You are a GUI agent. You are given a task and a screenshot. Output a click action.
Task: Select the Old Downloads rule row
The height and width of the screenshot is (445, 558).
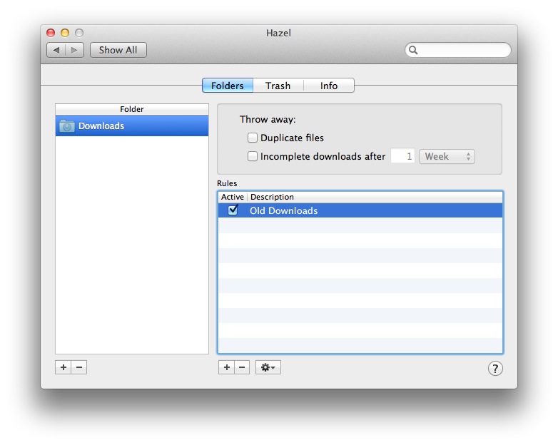click(x=357, y=210)
